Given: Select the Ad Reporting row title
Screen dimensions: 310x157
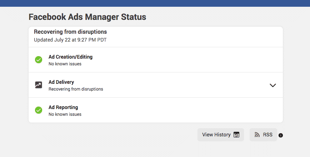Looking at the screenshot, I should (x=63, y=107).
